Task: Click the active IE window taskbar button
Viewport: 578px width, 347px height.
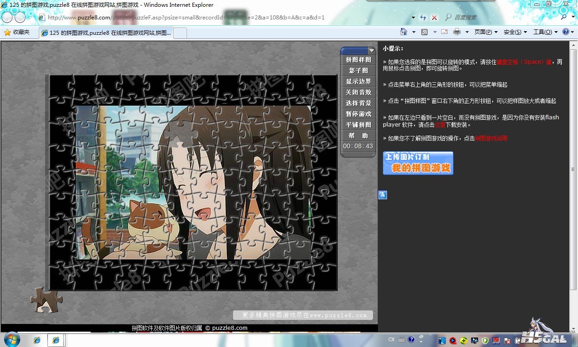Action: click(x=56, y=340)
